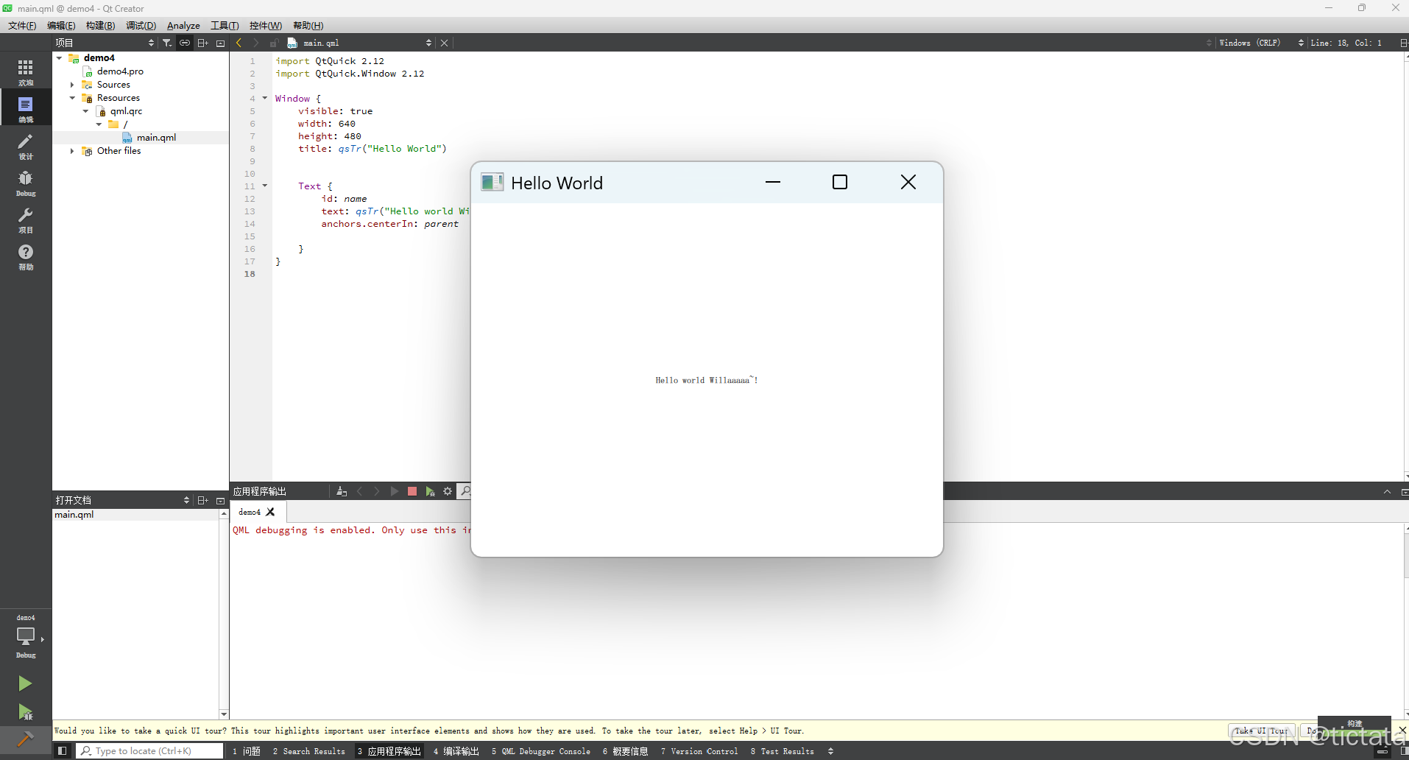The image size is (1409, 760).
Task: Switch to Design (设计) mode
Action: click(x=26, y=147)
